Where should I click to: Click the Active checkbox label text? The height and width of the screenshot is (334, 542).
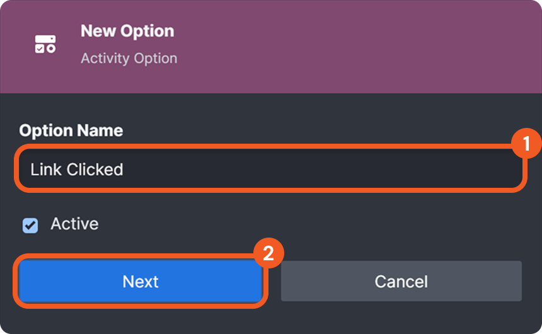tap(74, 224)
